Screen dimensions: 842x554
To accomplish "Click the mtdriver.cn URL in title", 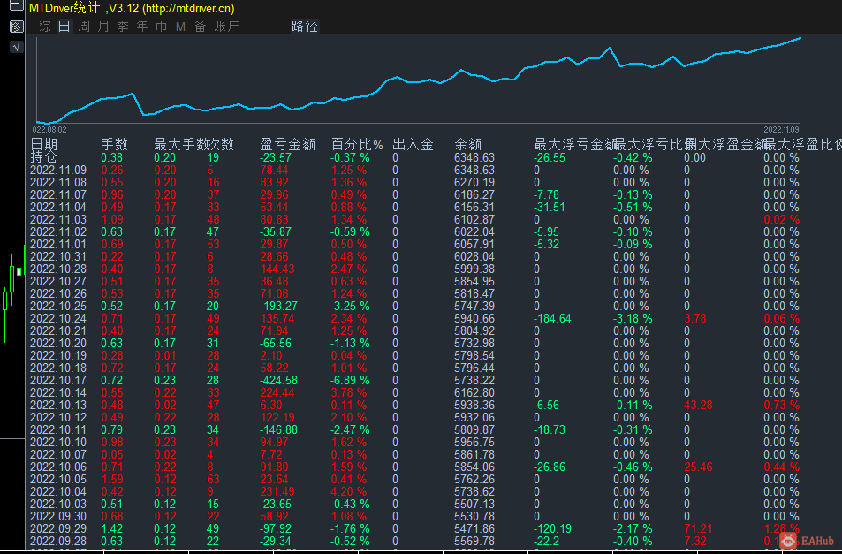I will (187, 7).
